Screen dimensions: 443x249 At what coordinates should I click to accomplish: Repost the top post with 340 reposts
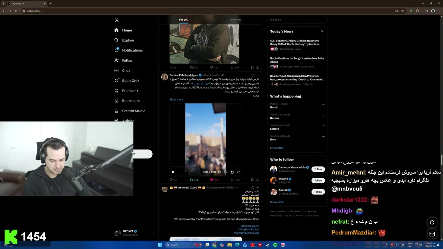point(194,67)
